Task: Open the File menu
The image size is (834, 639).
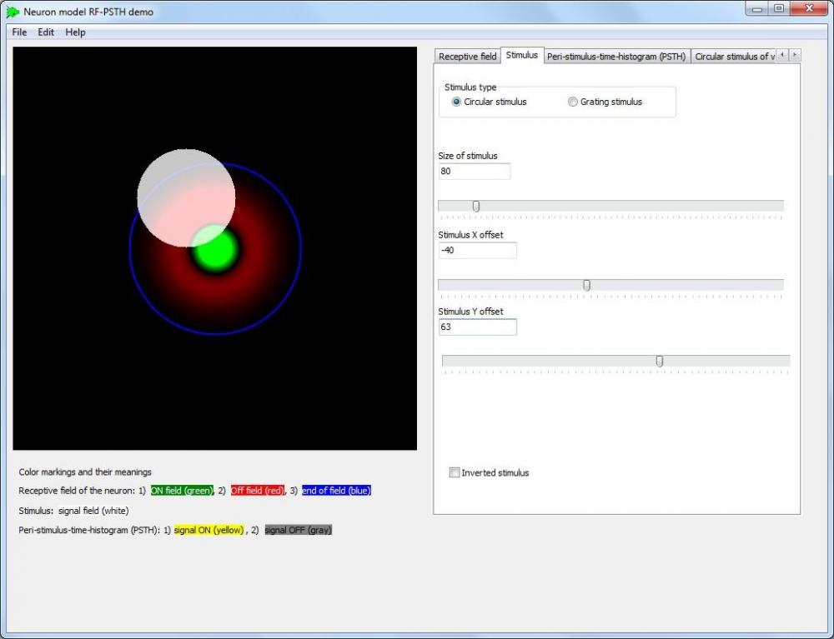Action: click(x=18, y=32)
